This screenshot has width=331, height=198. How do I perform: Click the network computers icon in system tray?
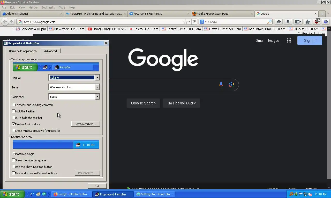(x=305, y=194)
